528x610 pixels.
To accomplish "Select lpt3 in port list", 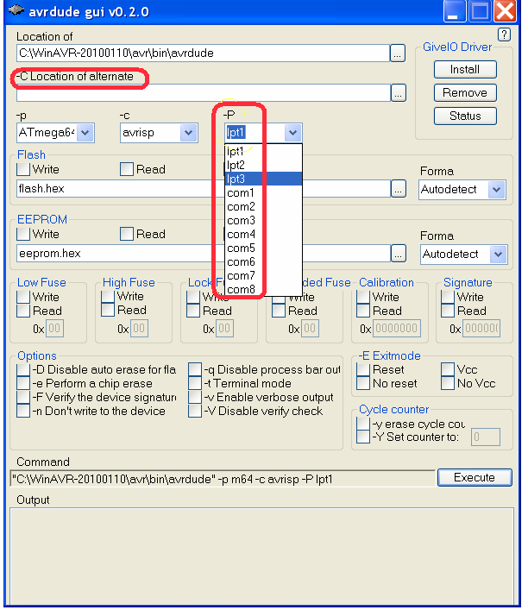I will point(263,179).
